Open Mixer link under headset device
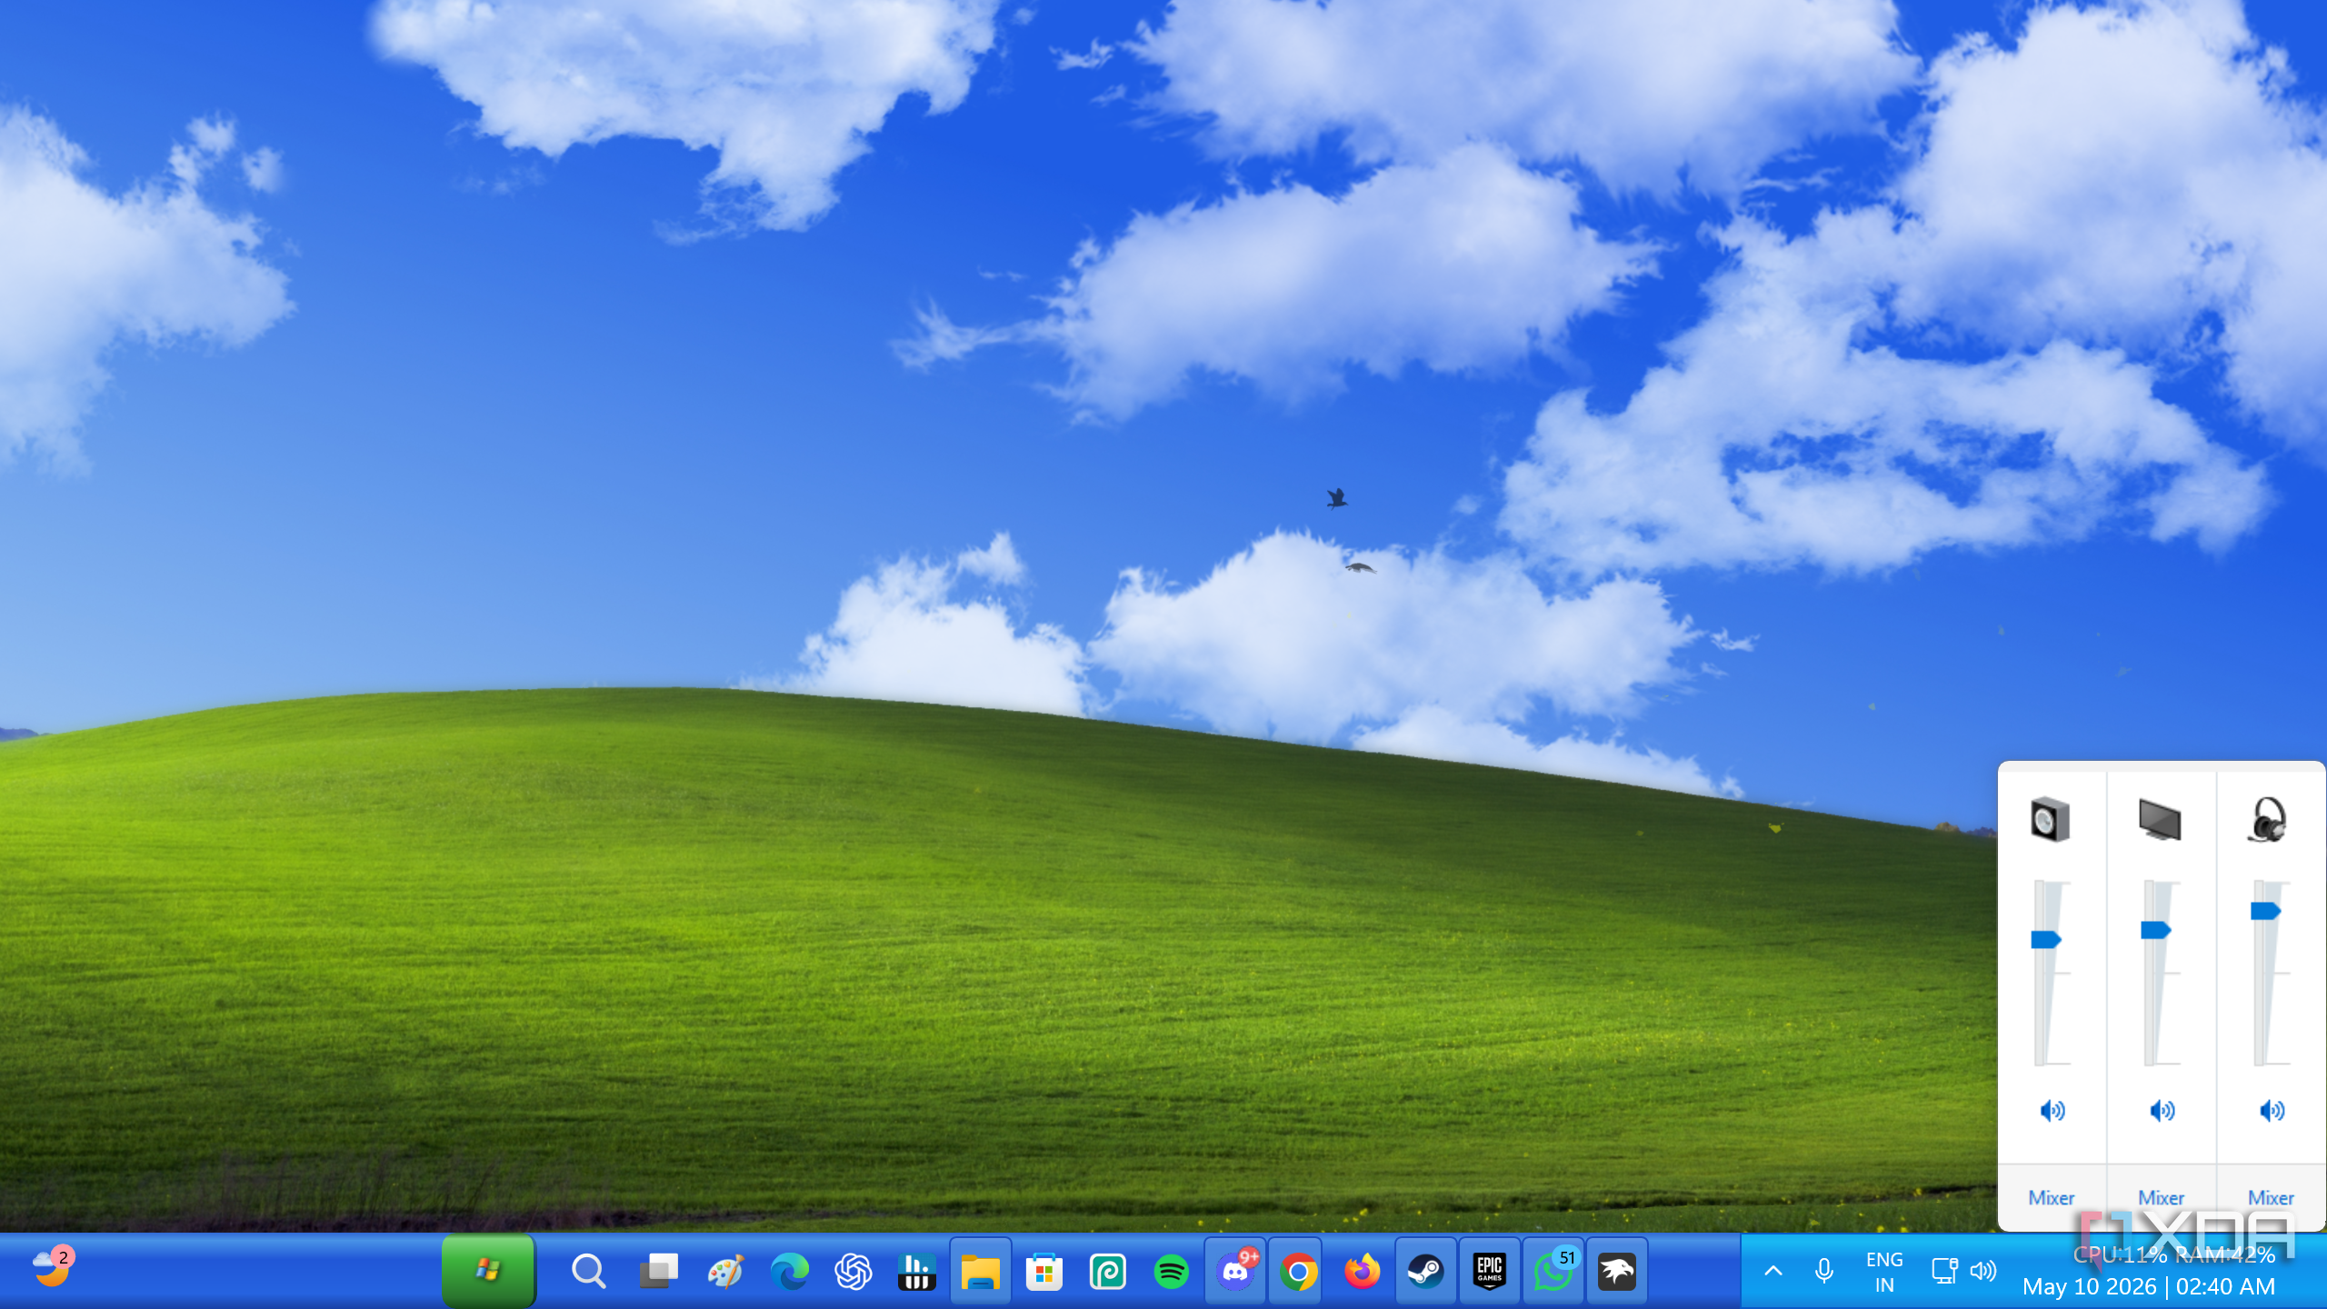Image resolution: width=2327 pixels, height=1309 pixels. pos(2271,1197)
